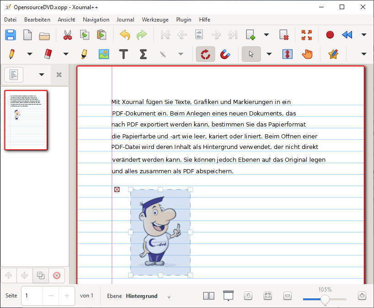
Task: Select the Pen tool
Action: point(11,54)
